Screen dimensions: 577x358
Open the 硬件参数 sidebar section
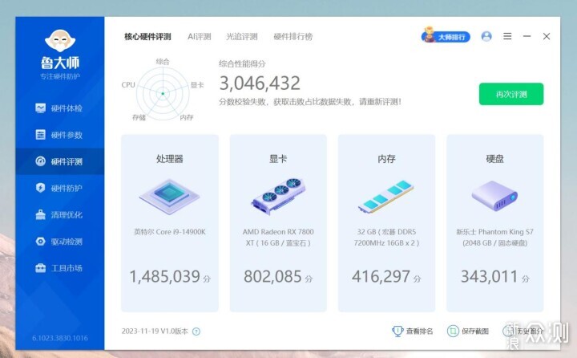pyautogui.click(x=59, y=135)
